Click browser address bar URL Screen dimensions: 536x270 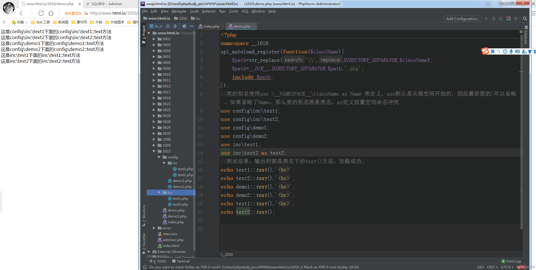(114, 13)
